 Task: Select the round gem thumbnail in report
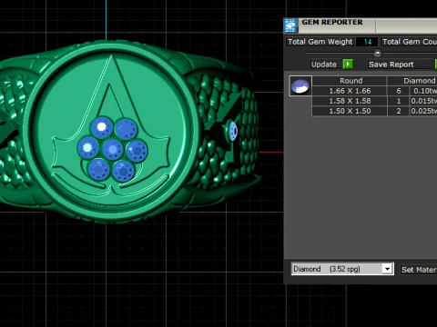(x=300, y=86)
